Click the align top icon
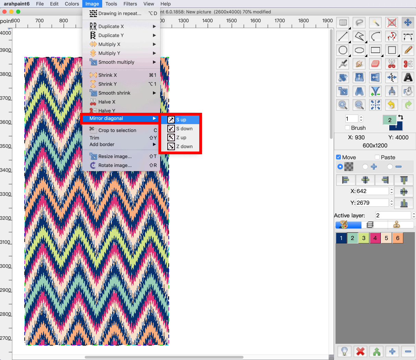The height and width of the screenshot is (360, 416). click(x=404, y=180)
